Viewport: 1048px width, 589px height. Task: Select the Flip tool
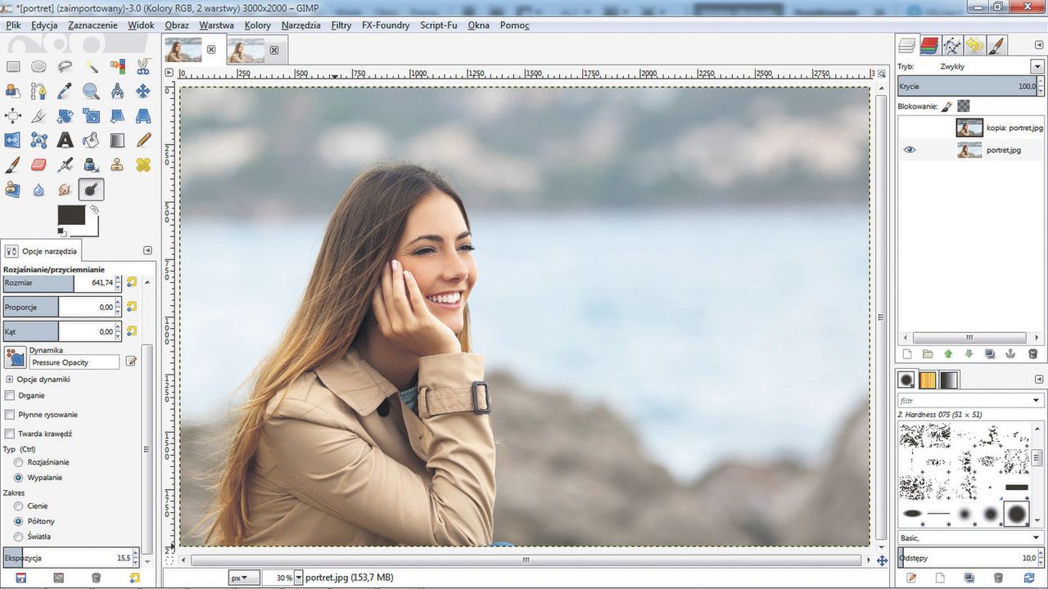tap(13, 141)
